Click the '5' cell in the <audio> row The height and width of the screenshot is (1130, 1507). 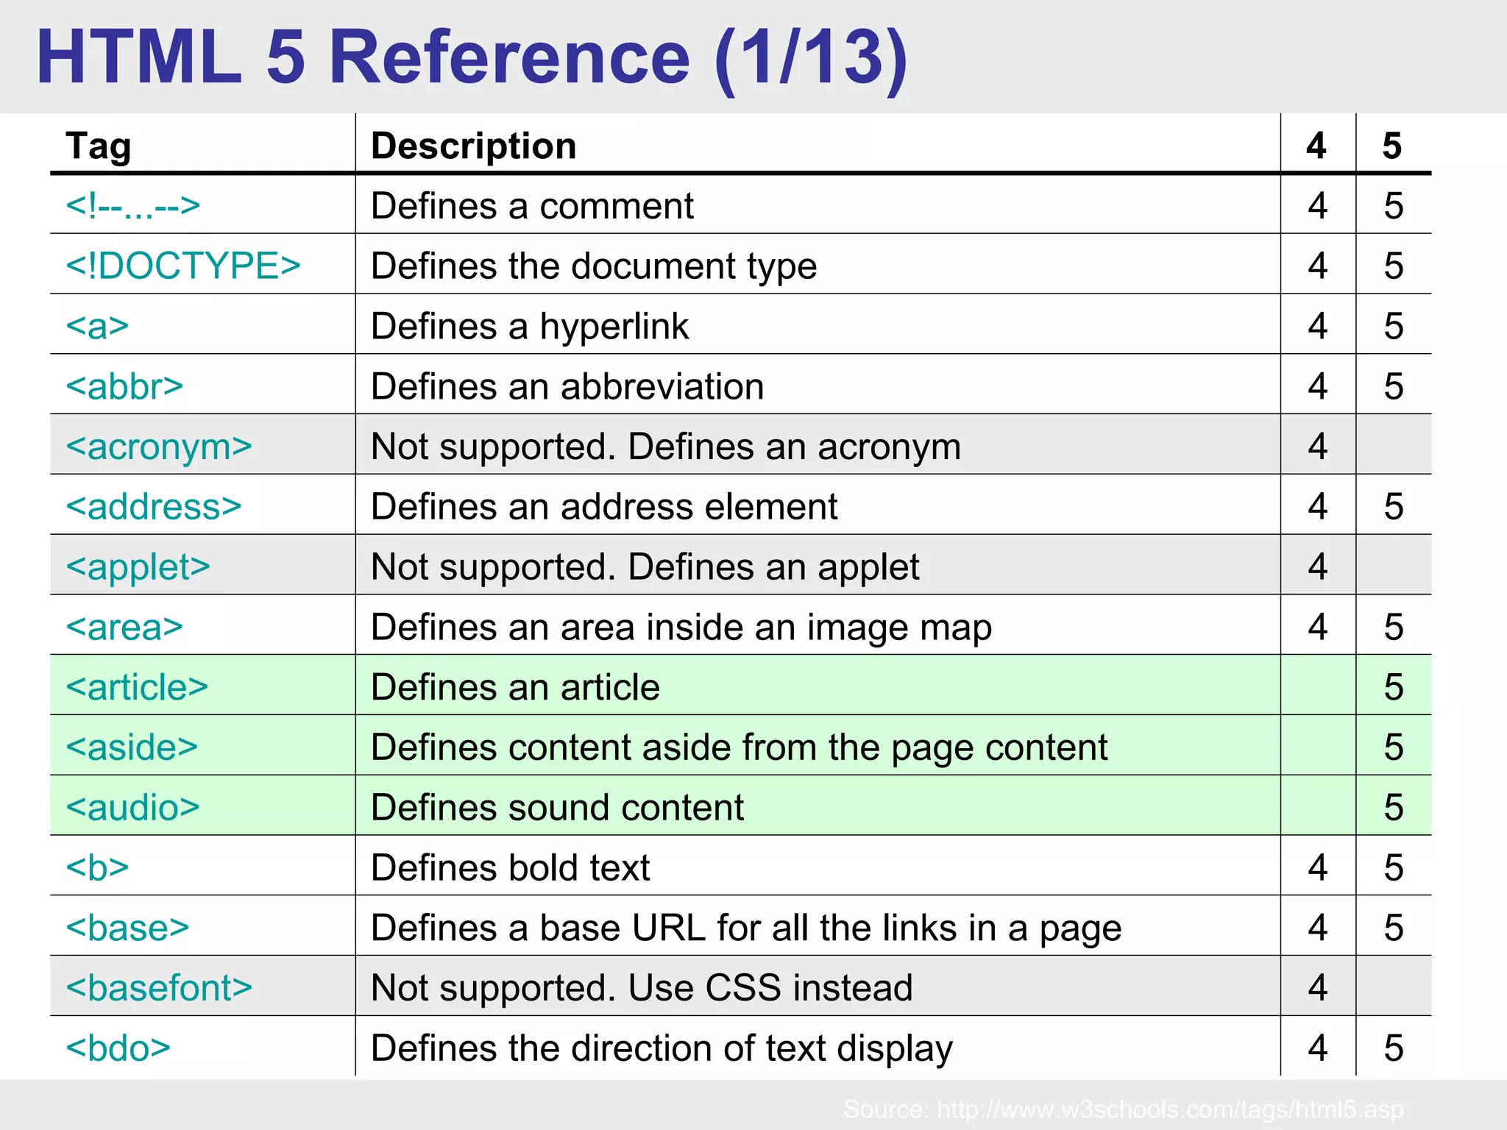(x=1394, y=808)
